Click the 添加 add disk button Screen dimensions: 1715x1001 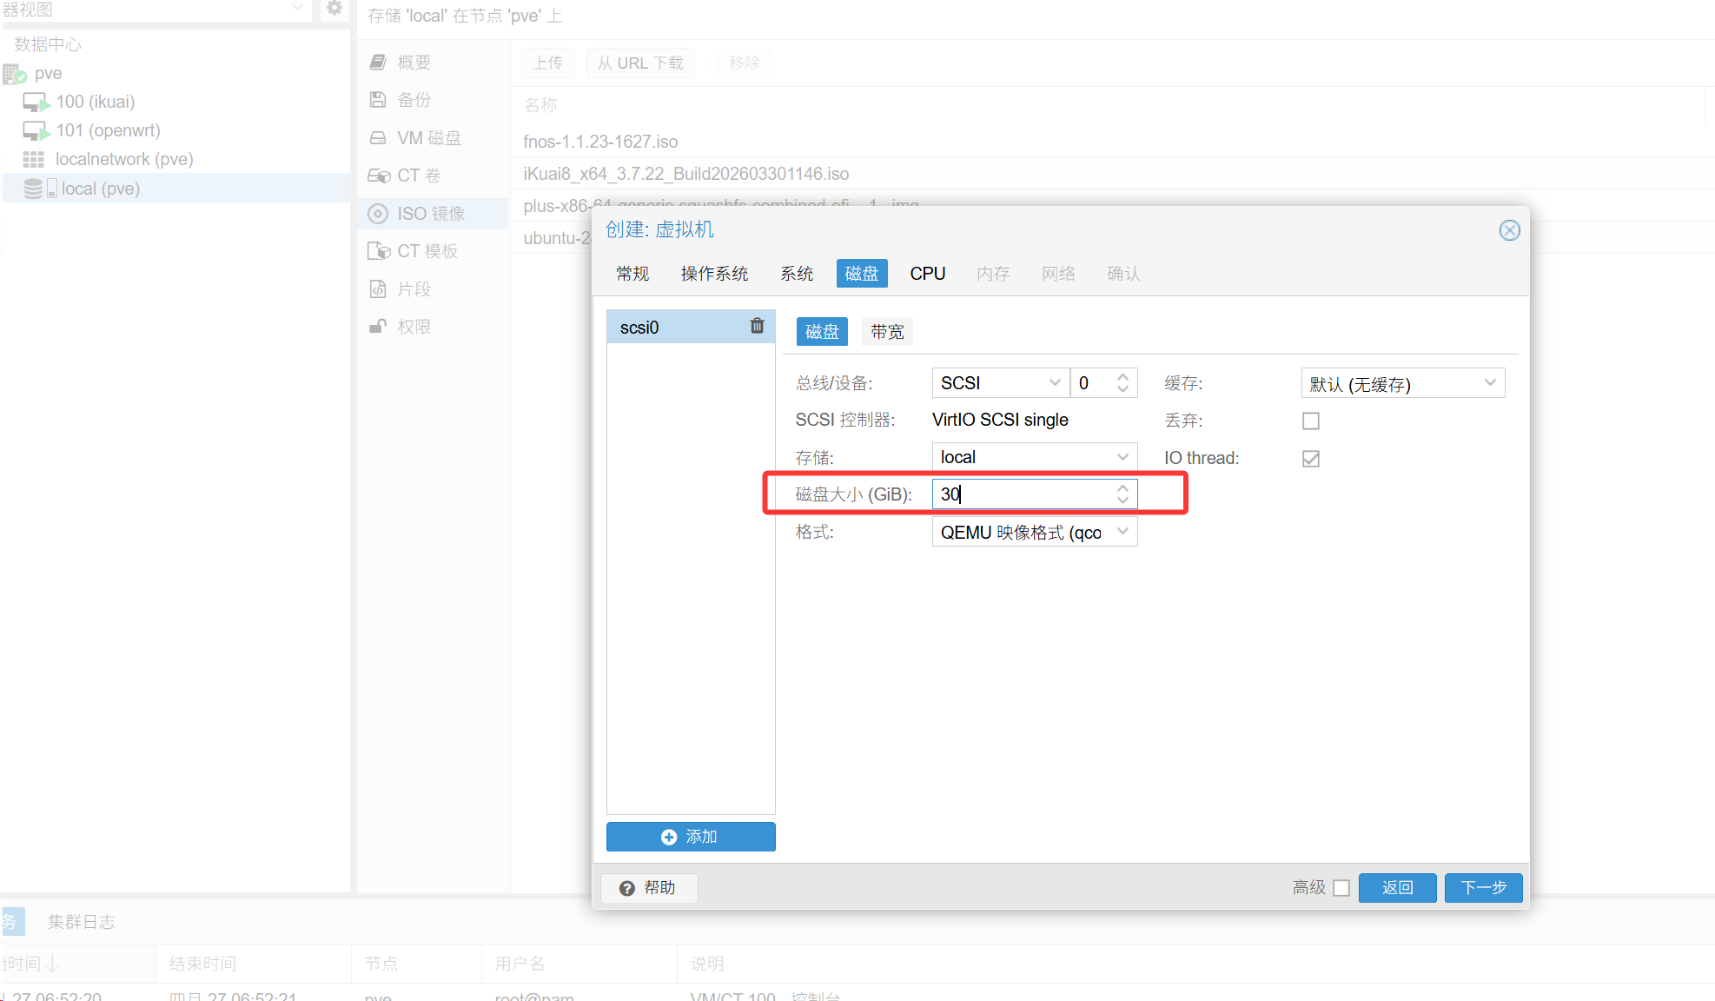tap(691, 837)
